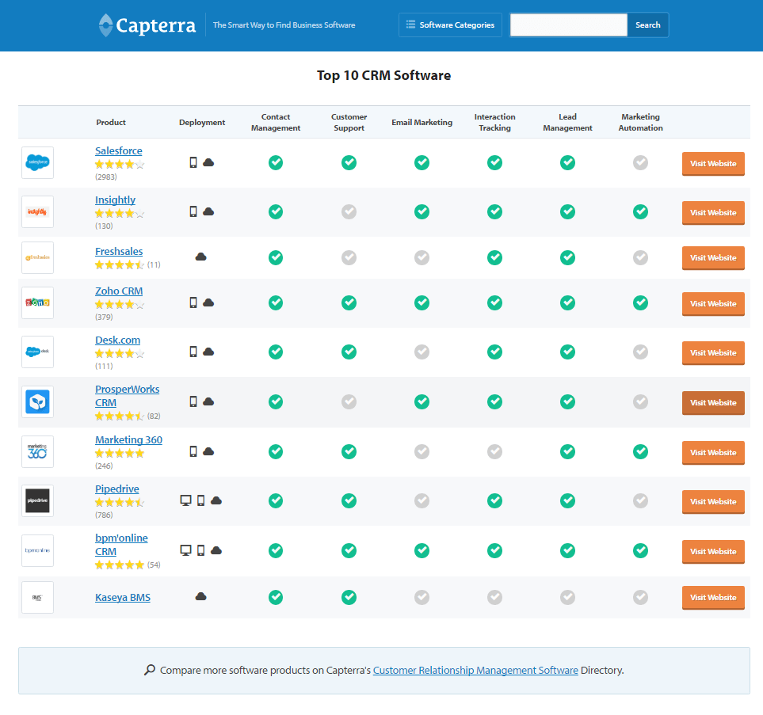Visit Website for Insightly
This screenshot has height=715, width=763.
[713, 212]
